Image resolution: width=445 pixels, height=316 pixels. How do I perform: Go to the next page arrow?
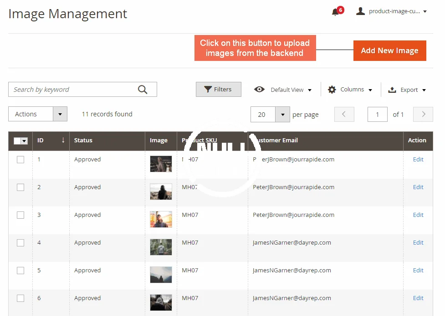pyautogui.click(x=423, y=115)
